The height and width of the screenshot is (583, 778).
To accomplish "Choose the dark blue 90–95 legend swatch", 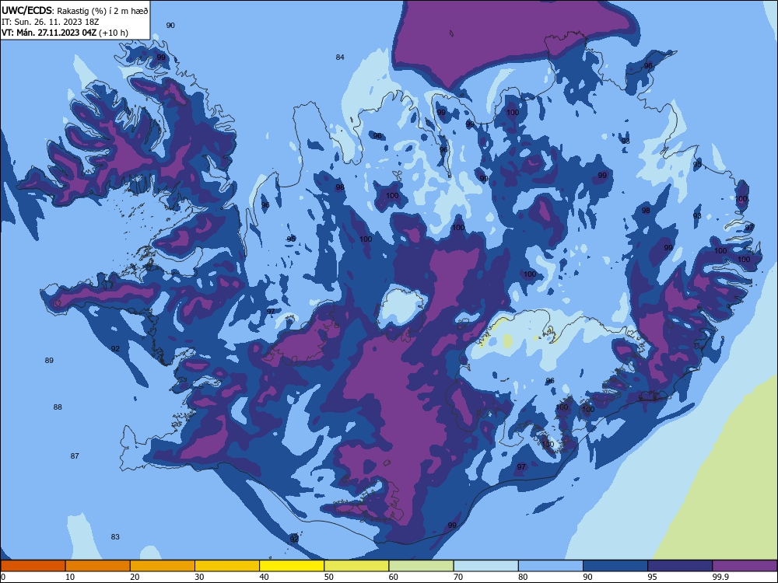I will pyautogui.click(x=615, y=566).
